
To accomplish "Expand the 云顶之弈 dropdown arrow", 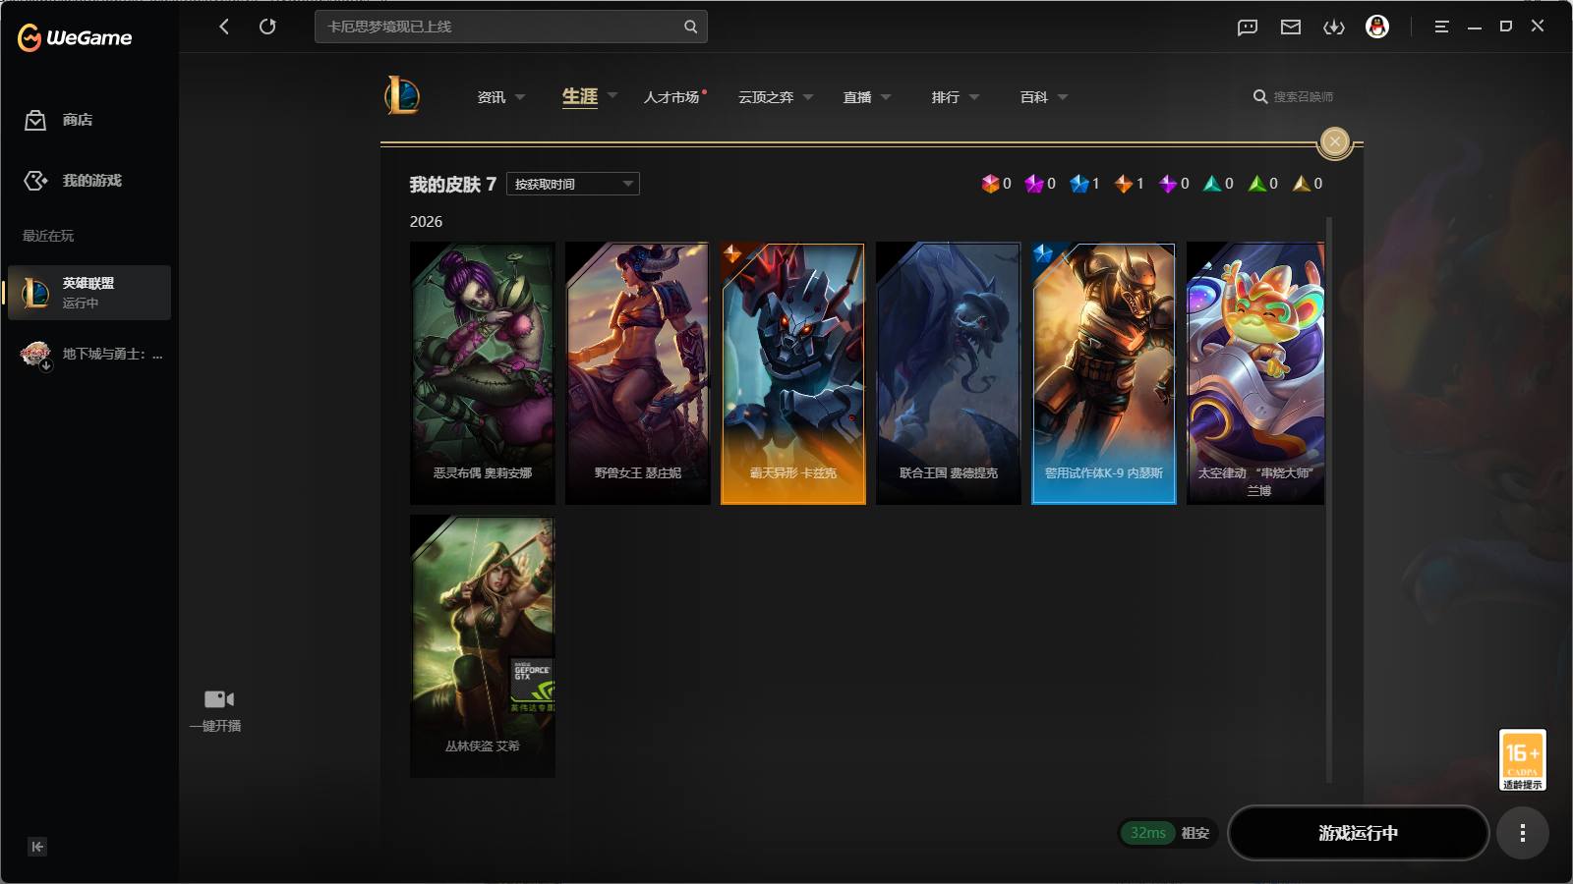I will click(808, 97).
